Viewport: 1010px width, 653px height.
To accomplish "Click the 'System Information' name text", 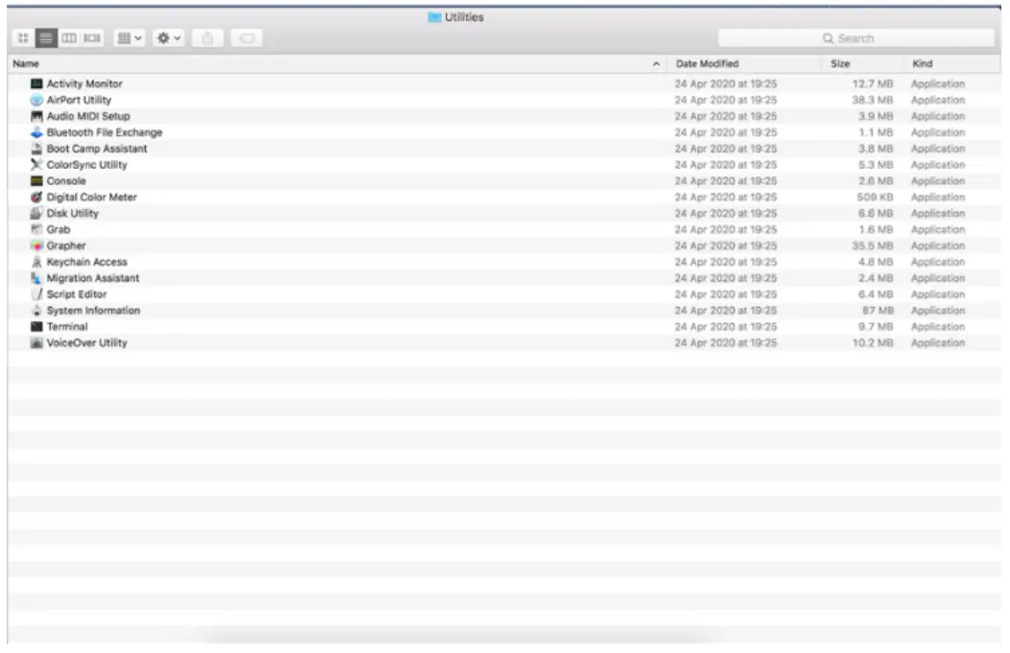I will tap(93, 311).
